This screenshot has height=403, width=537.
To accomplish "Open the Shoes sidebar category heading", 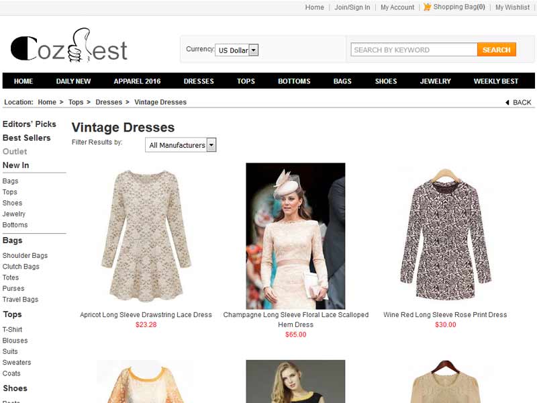I will (15, 388).
